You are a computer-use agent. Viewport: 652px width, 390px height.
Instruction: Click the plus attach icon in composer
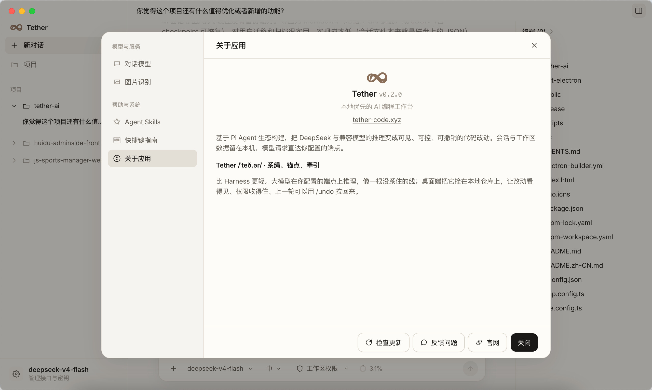(x=173, y=369)
